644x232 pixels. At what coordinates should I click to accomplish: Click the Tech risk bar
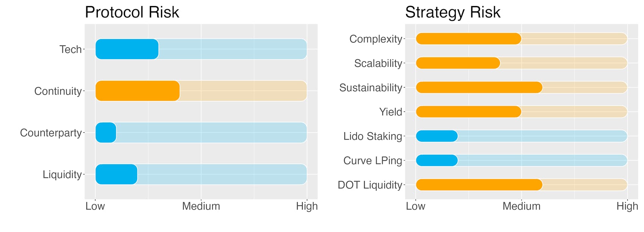127,49
